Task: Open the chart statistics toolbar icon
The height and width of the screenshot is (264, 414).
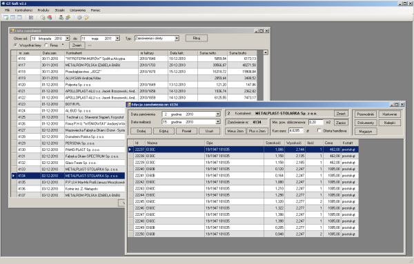Action: 31,17
